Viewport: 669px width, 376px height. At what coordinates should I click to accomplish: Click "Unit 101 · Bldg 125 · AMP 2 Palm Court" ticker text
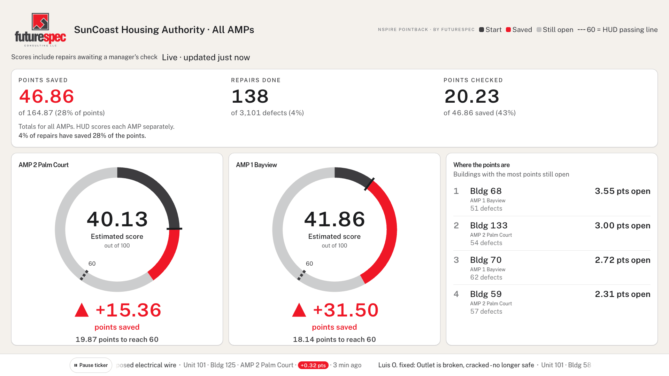tap(238, 365)
